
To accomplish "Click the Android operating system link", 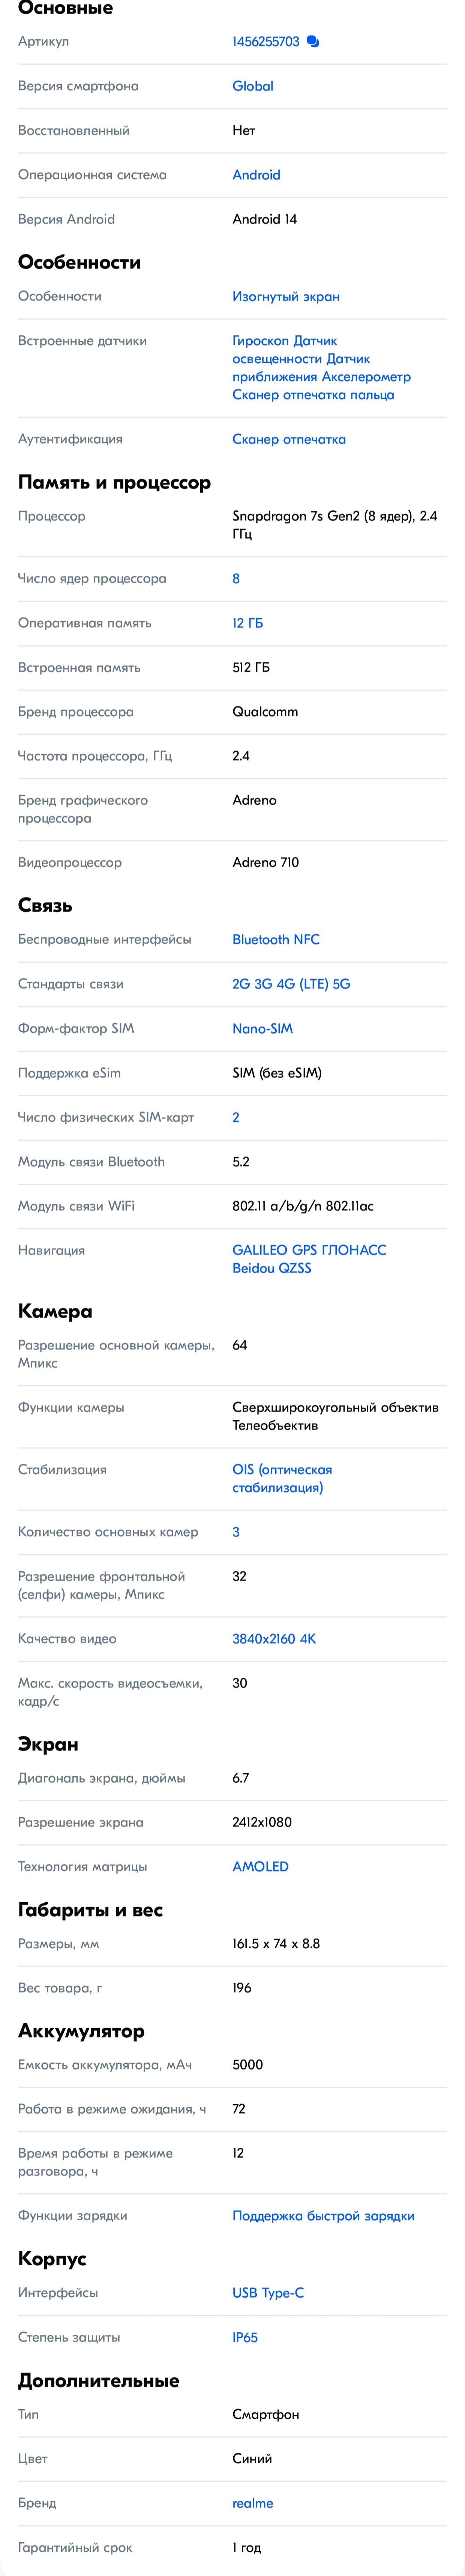I will tap(256, 175).
